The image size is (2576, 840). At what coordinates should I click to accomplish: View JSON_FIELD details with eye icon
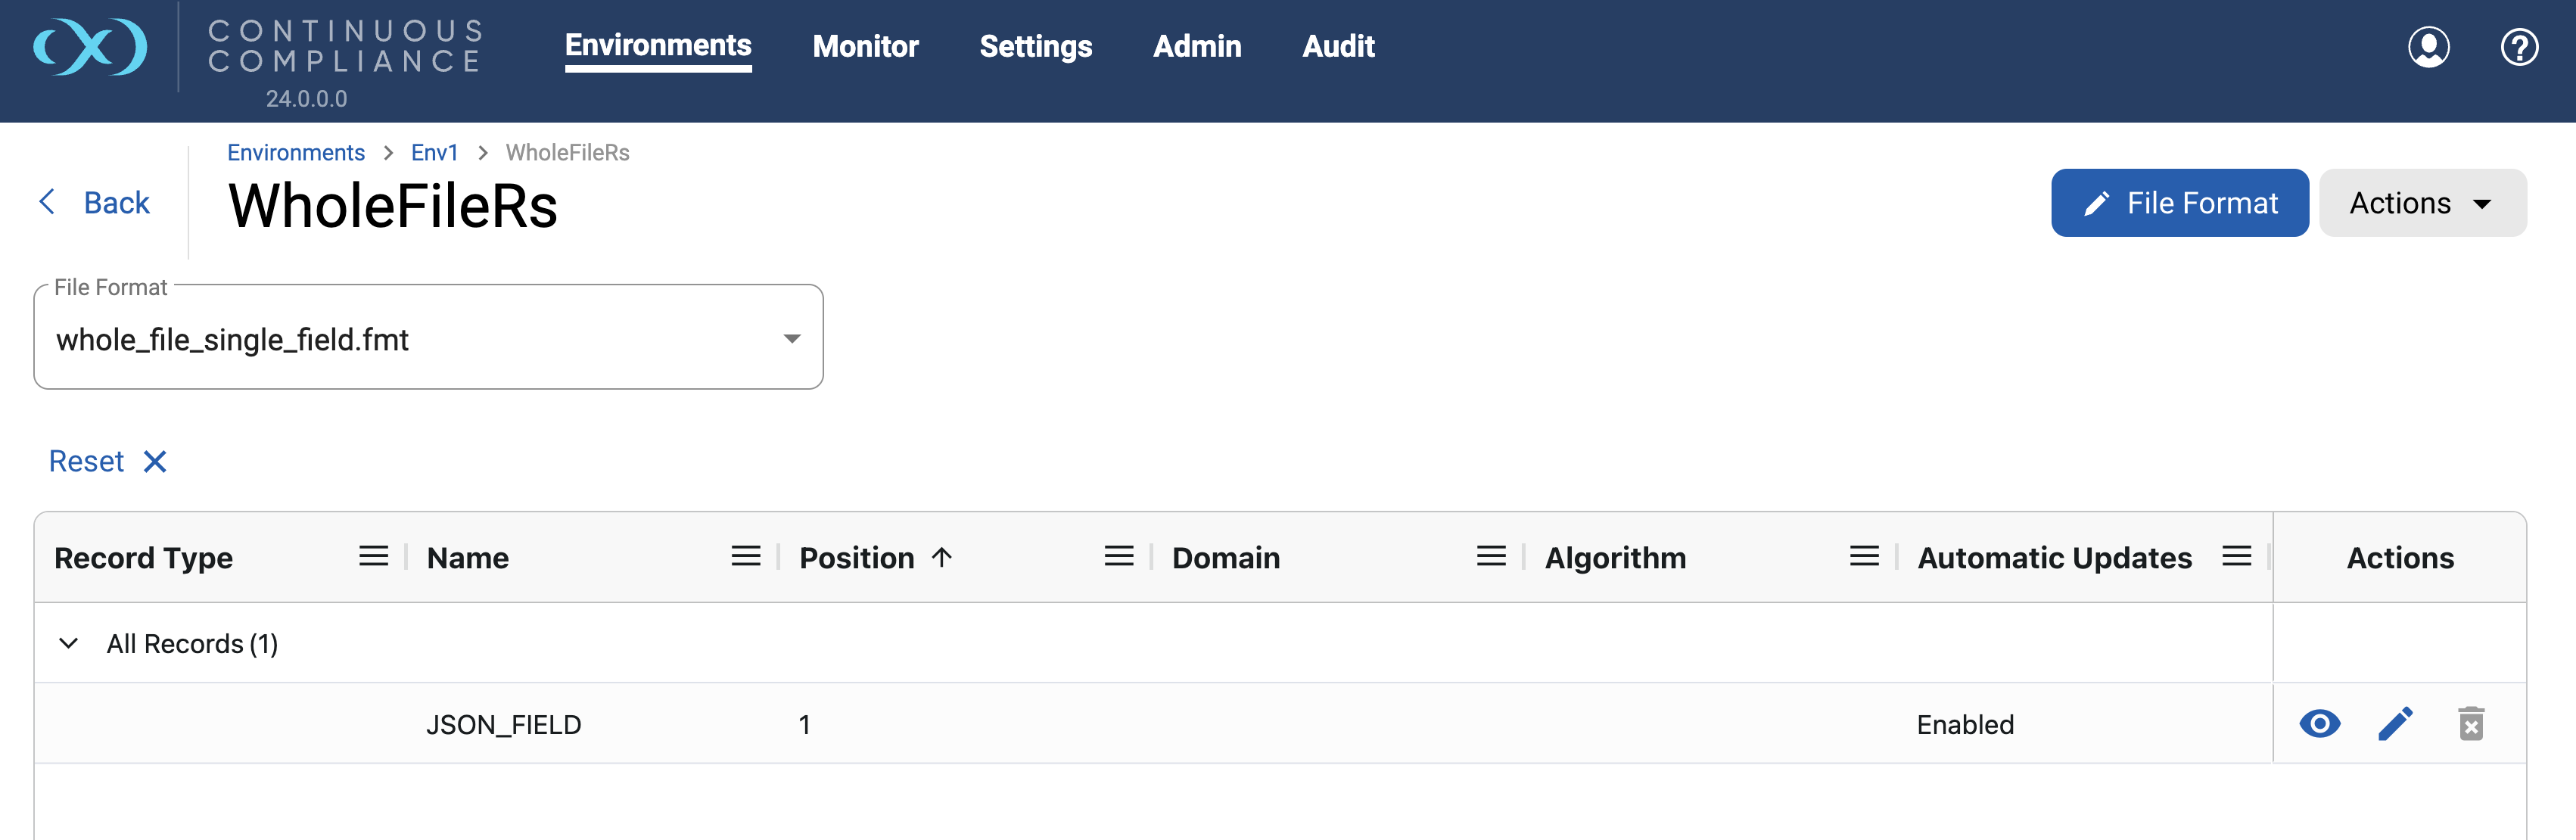(x=2319, y=723)
